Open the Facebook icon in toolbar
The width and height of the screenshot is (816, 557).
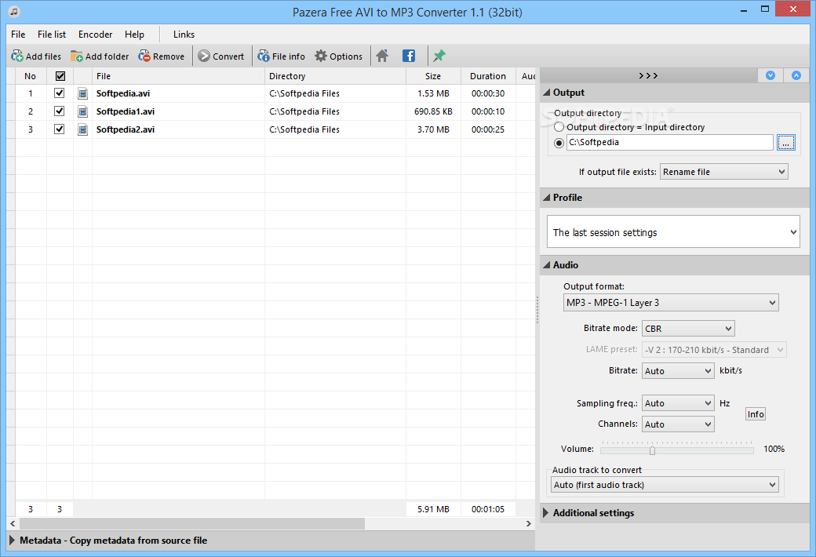409,56
